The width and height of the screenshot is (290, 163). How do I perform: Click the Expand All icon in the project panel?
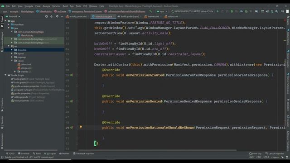(51, 16)
